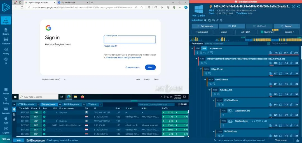The height and width of the screenshot is (143, 302).
Task: Collapse the hE8Zq97.exe process node
Action: pyautogui.click(x=210, y=90)
